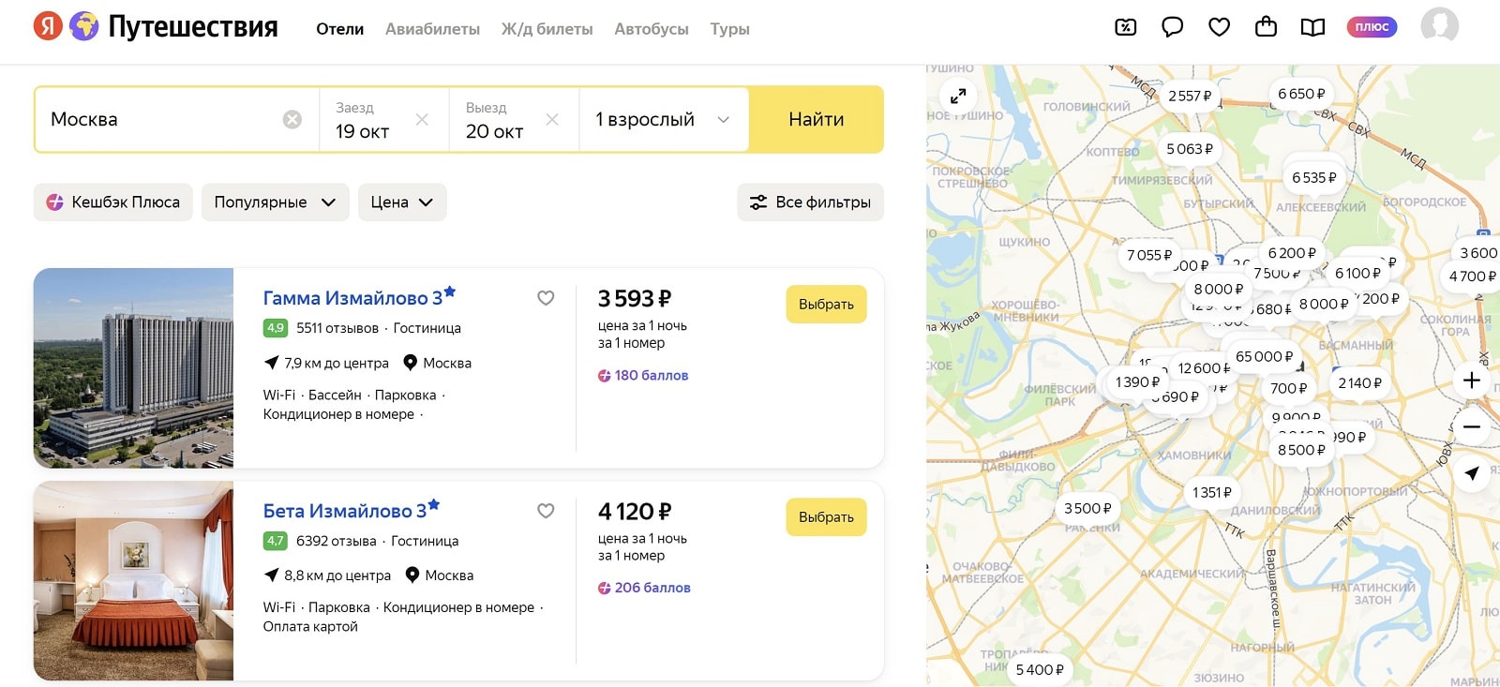Click the Плюс badge in header
The height and width of the screenshot is (687, 1500).
[x=1372, y=26]
